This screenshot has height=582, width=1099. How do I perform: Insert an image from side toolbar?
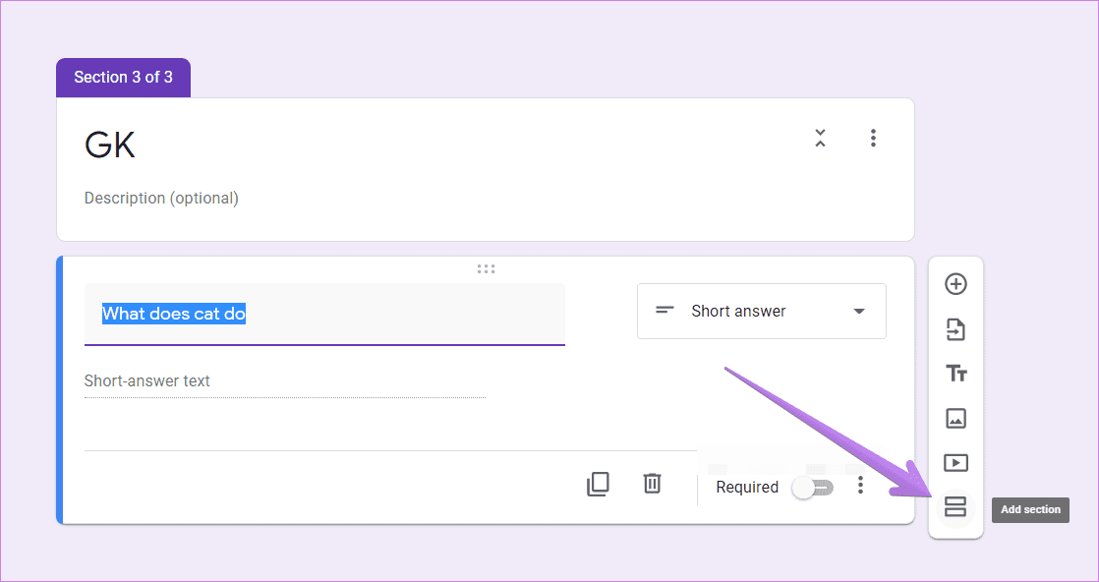click(955, 419)
